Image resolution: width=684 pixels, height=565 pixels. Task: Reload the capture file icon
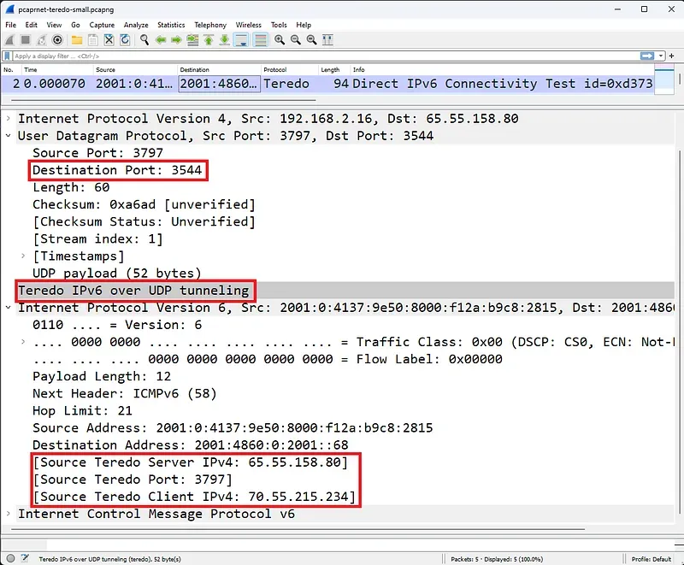pos(125,40)
